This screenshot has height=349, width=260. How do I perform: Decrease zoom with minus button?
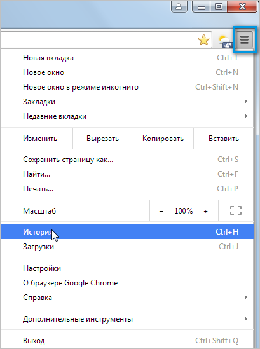[x=161, y=211]
